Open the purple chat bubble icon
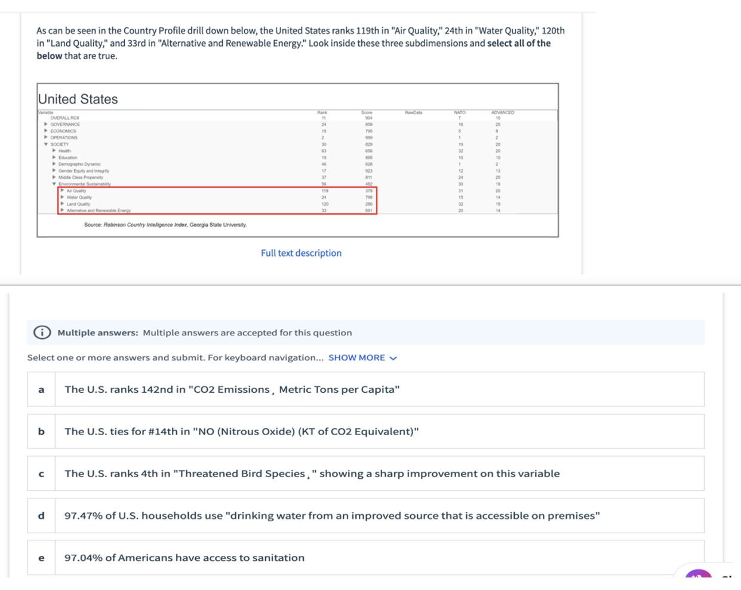This screenshot has width=741, height=590. [698, 576]
